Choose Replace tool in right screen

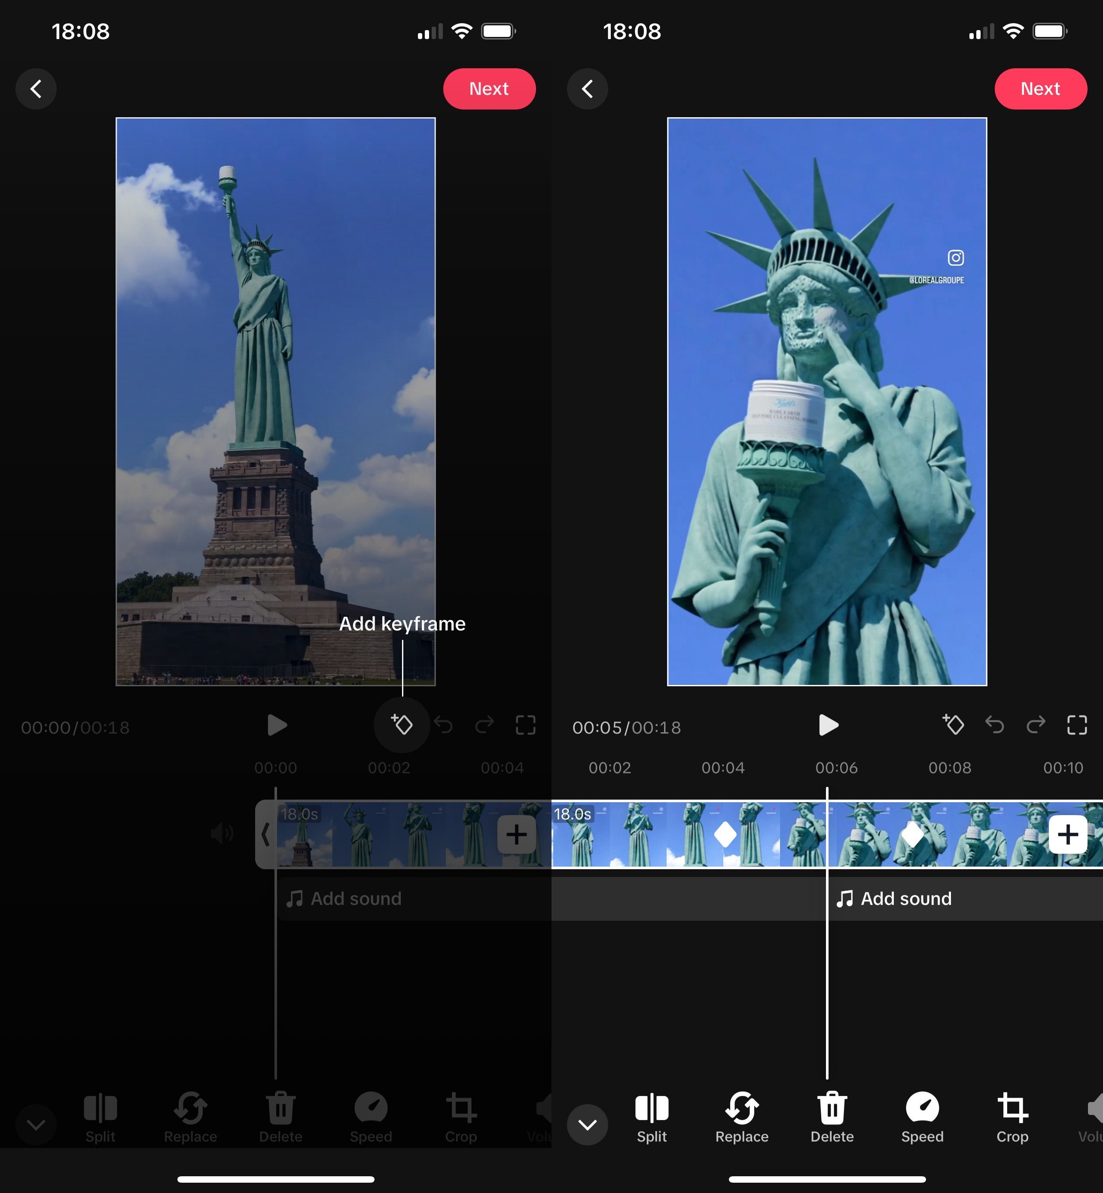point(742,1118)
